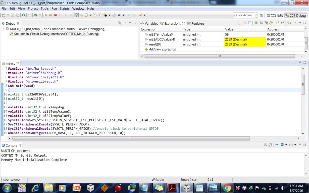Select the CCS Debug perspective button
309x193 pixels.
coord(296,15)
